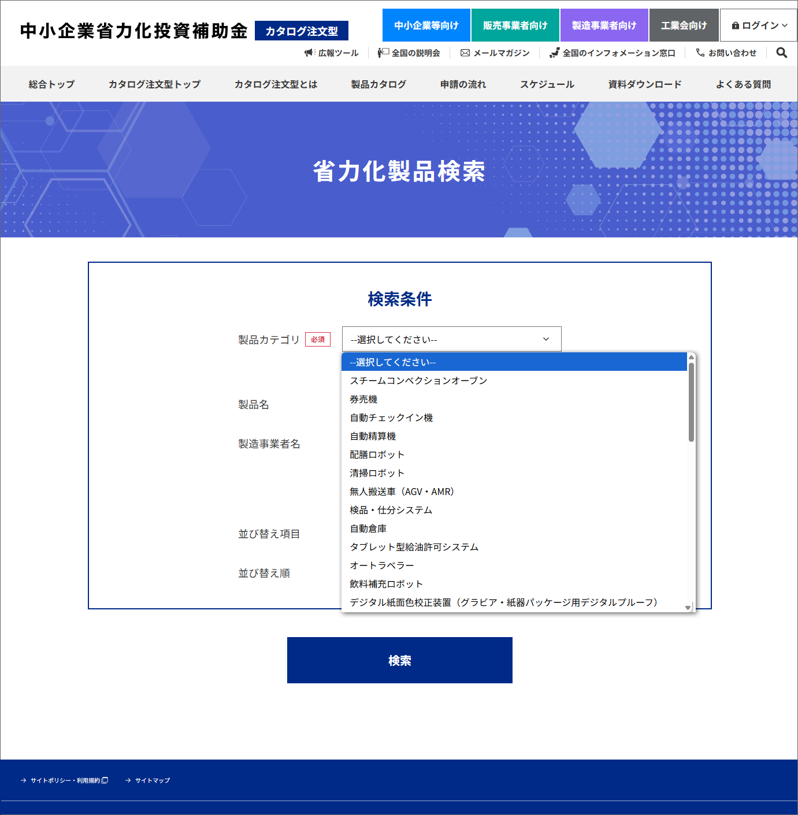Click the desk icon for 全国のインフォメーション窓口

click(x=555, y=53)
